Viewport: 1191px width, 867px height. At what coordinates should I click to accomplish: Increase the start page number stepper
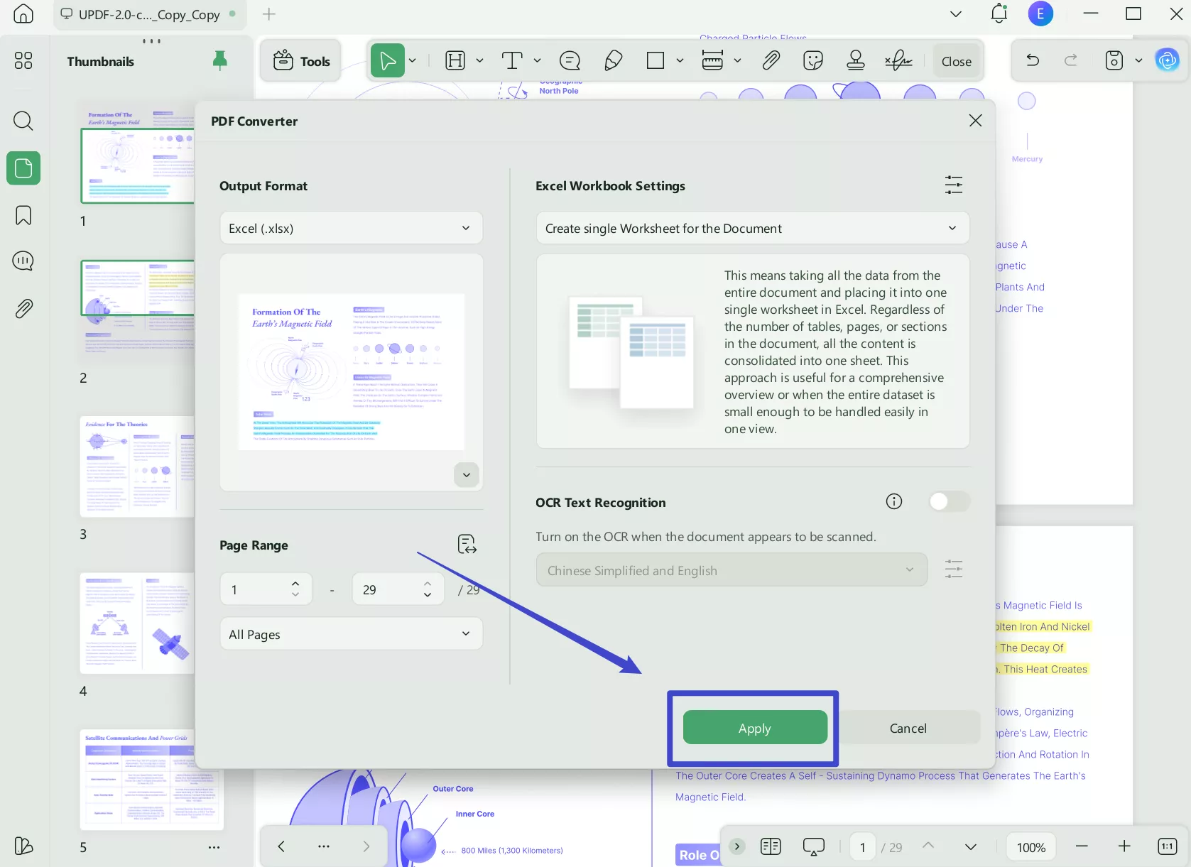coord(295,582)
